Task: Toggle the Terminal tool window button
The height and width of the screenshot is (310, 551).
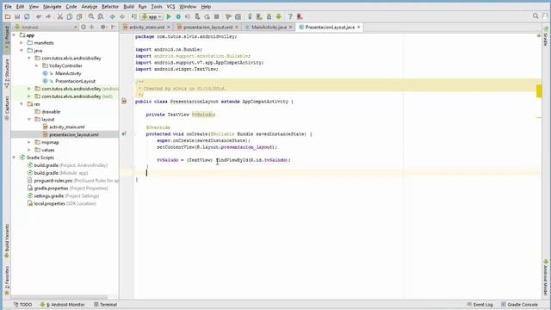Action: [x=105, y=304]
